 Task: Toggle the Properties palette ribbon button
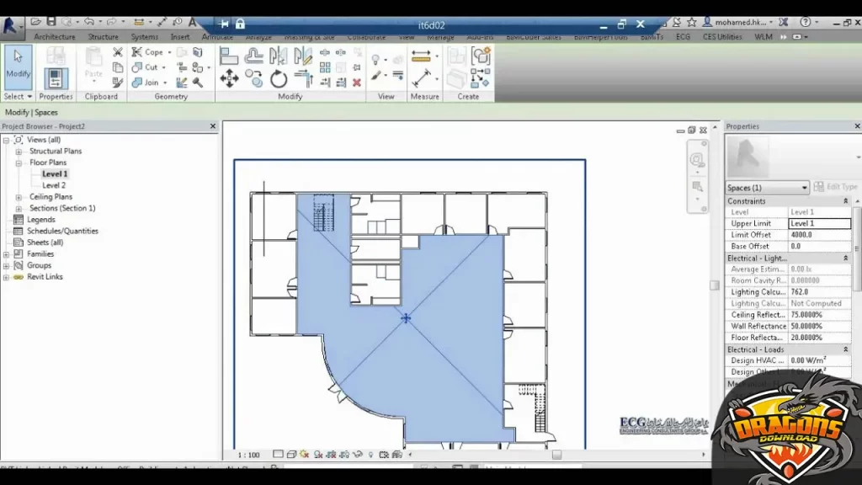(56, 77)
